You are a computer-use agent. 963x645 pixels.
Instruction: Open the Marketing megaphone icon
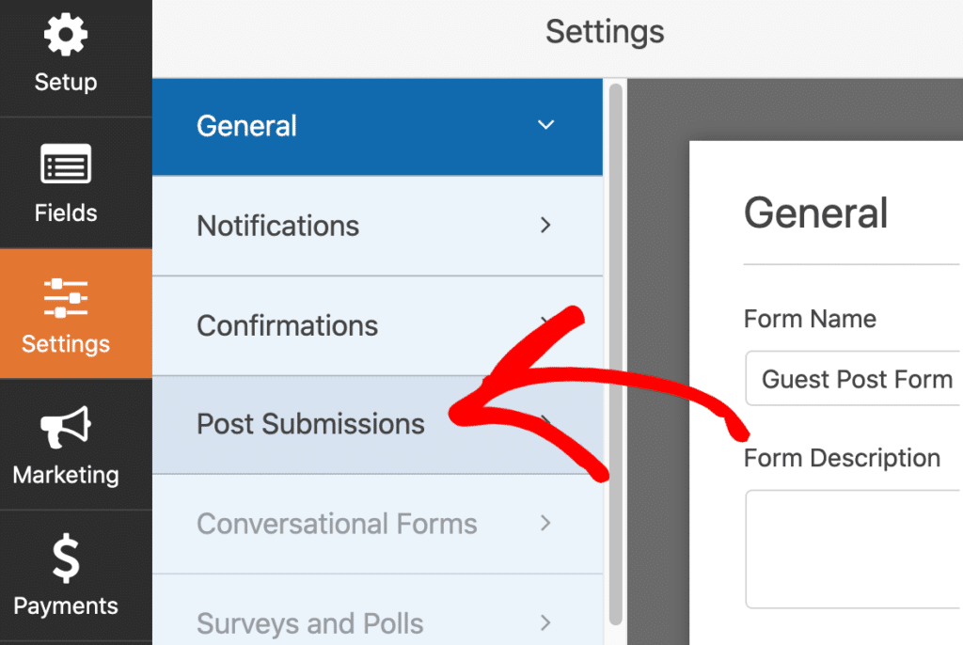[x=64, y=425]
